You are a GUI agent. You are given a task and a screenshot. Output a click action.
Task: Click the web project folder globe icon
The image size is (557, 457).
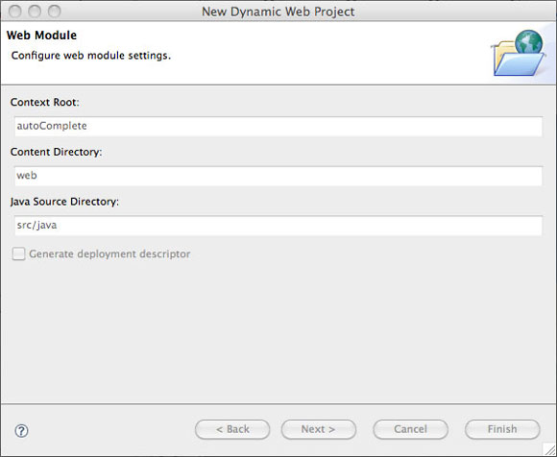519,53
